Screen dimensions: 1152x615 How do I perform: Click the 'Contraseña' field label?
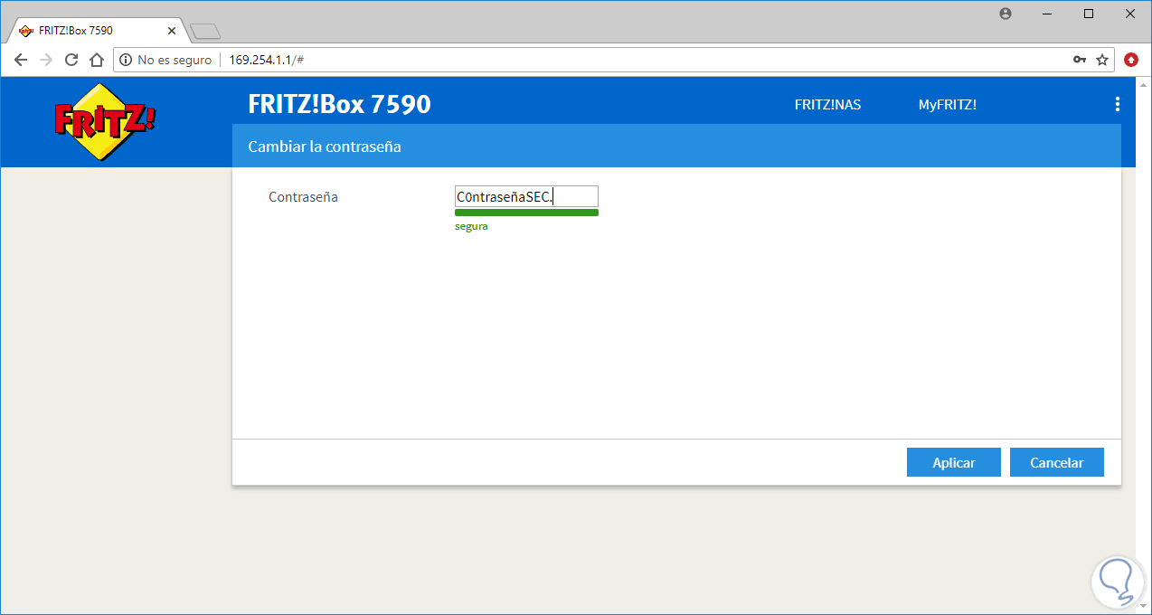point(303,196)
